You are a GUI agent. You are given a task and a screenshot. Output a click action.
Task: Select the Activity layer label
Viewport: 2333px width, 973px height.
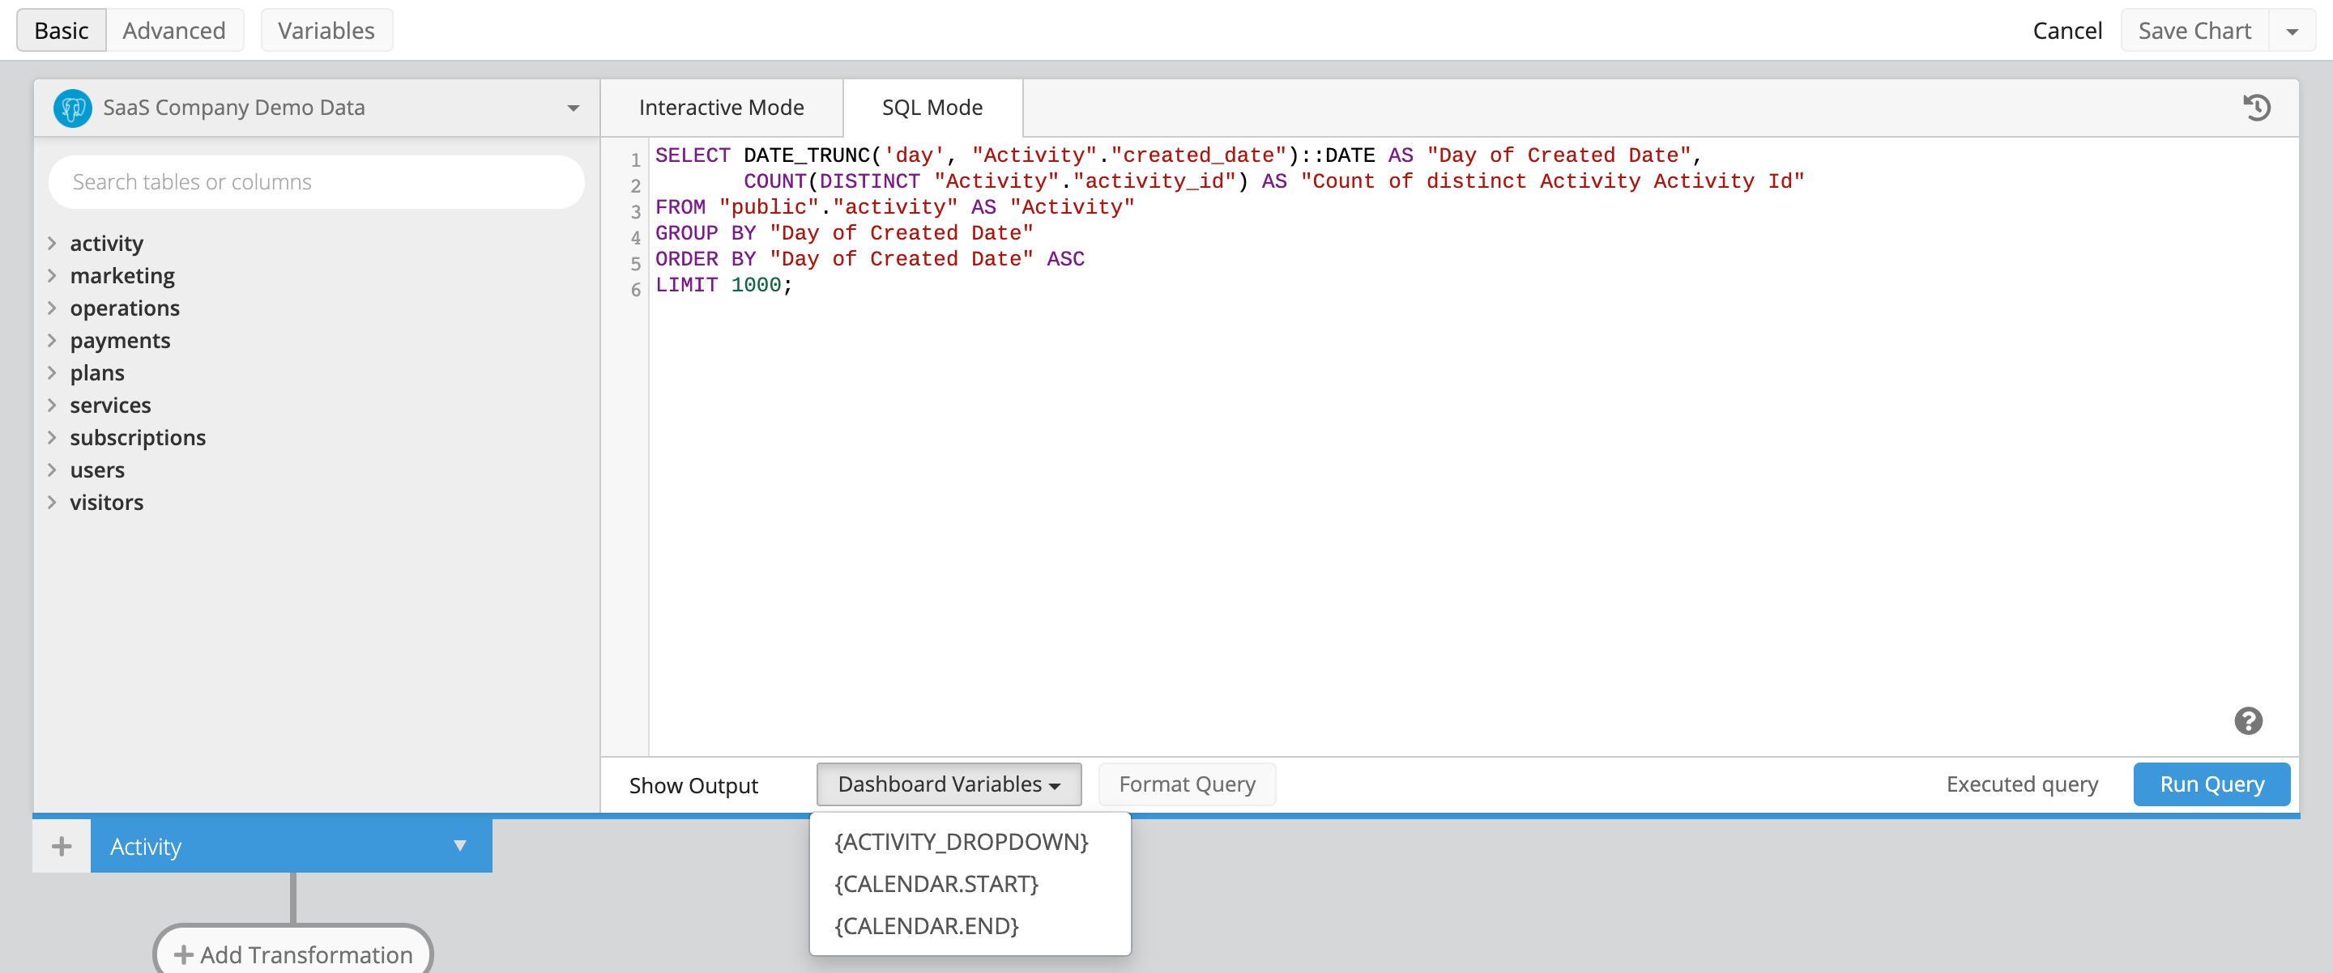click(146, 846)
